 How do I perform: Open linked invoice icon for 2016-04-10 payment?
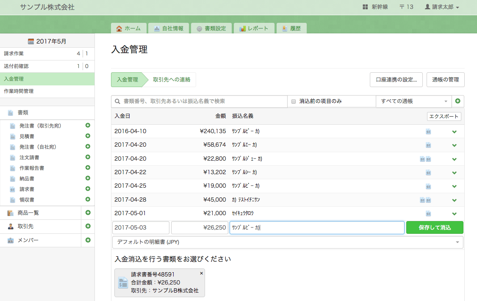tap(428, 131)
